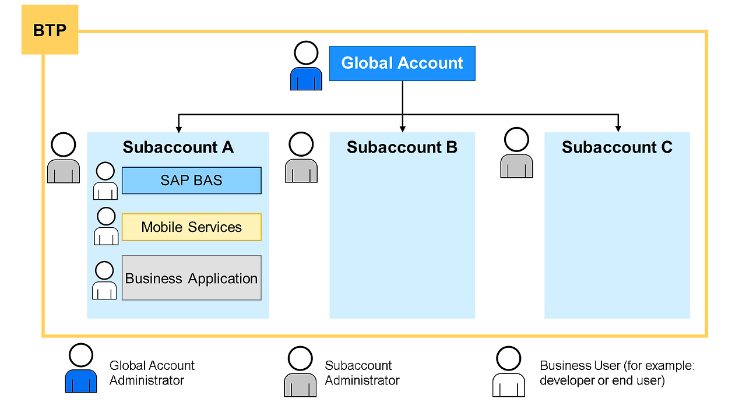The image size is (746, 402).
Task: Click the Subaccount Administrator legend text
Action: coord(362,373)
